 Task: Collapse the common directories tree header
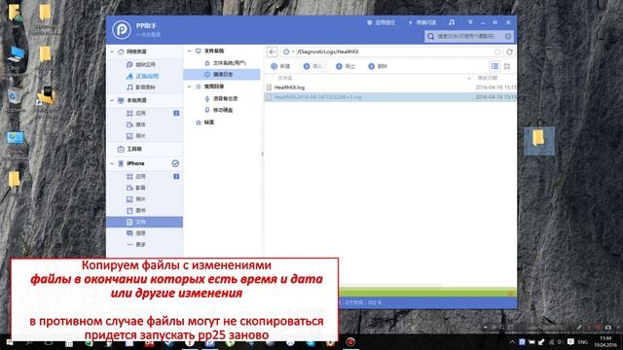[x=189, y=87]
